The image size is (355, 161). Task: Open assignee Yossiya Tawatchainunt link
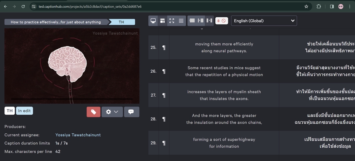tap(78, 135)
